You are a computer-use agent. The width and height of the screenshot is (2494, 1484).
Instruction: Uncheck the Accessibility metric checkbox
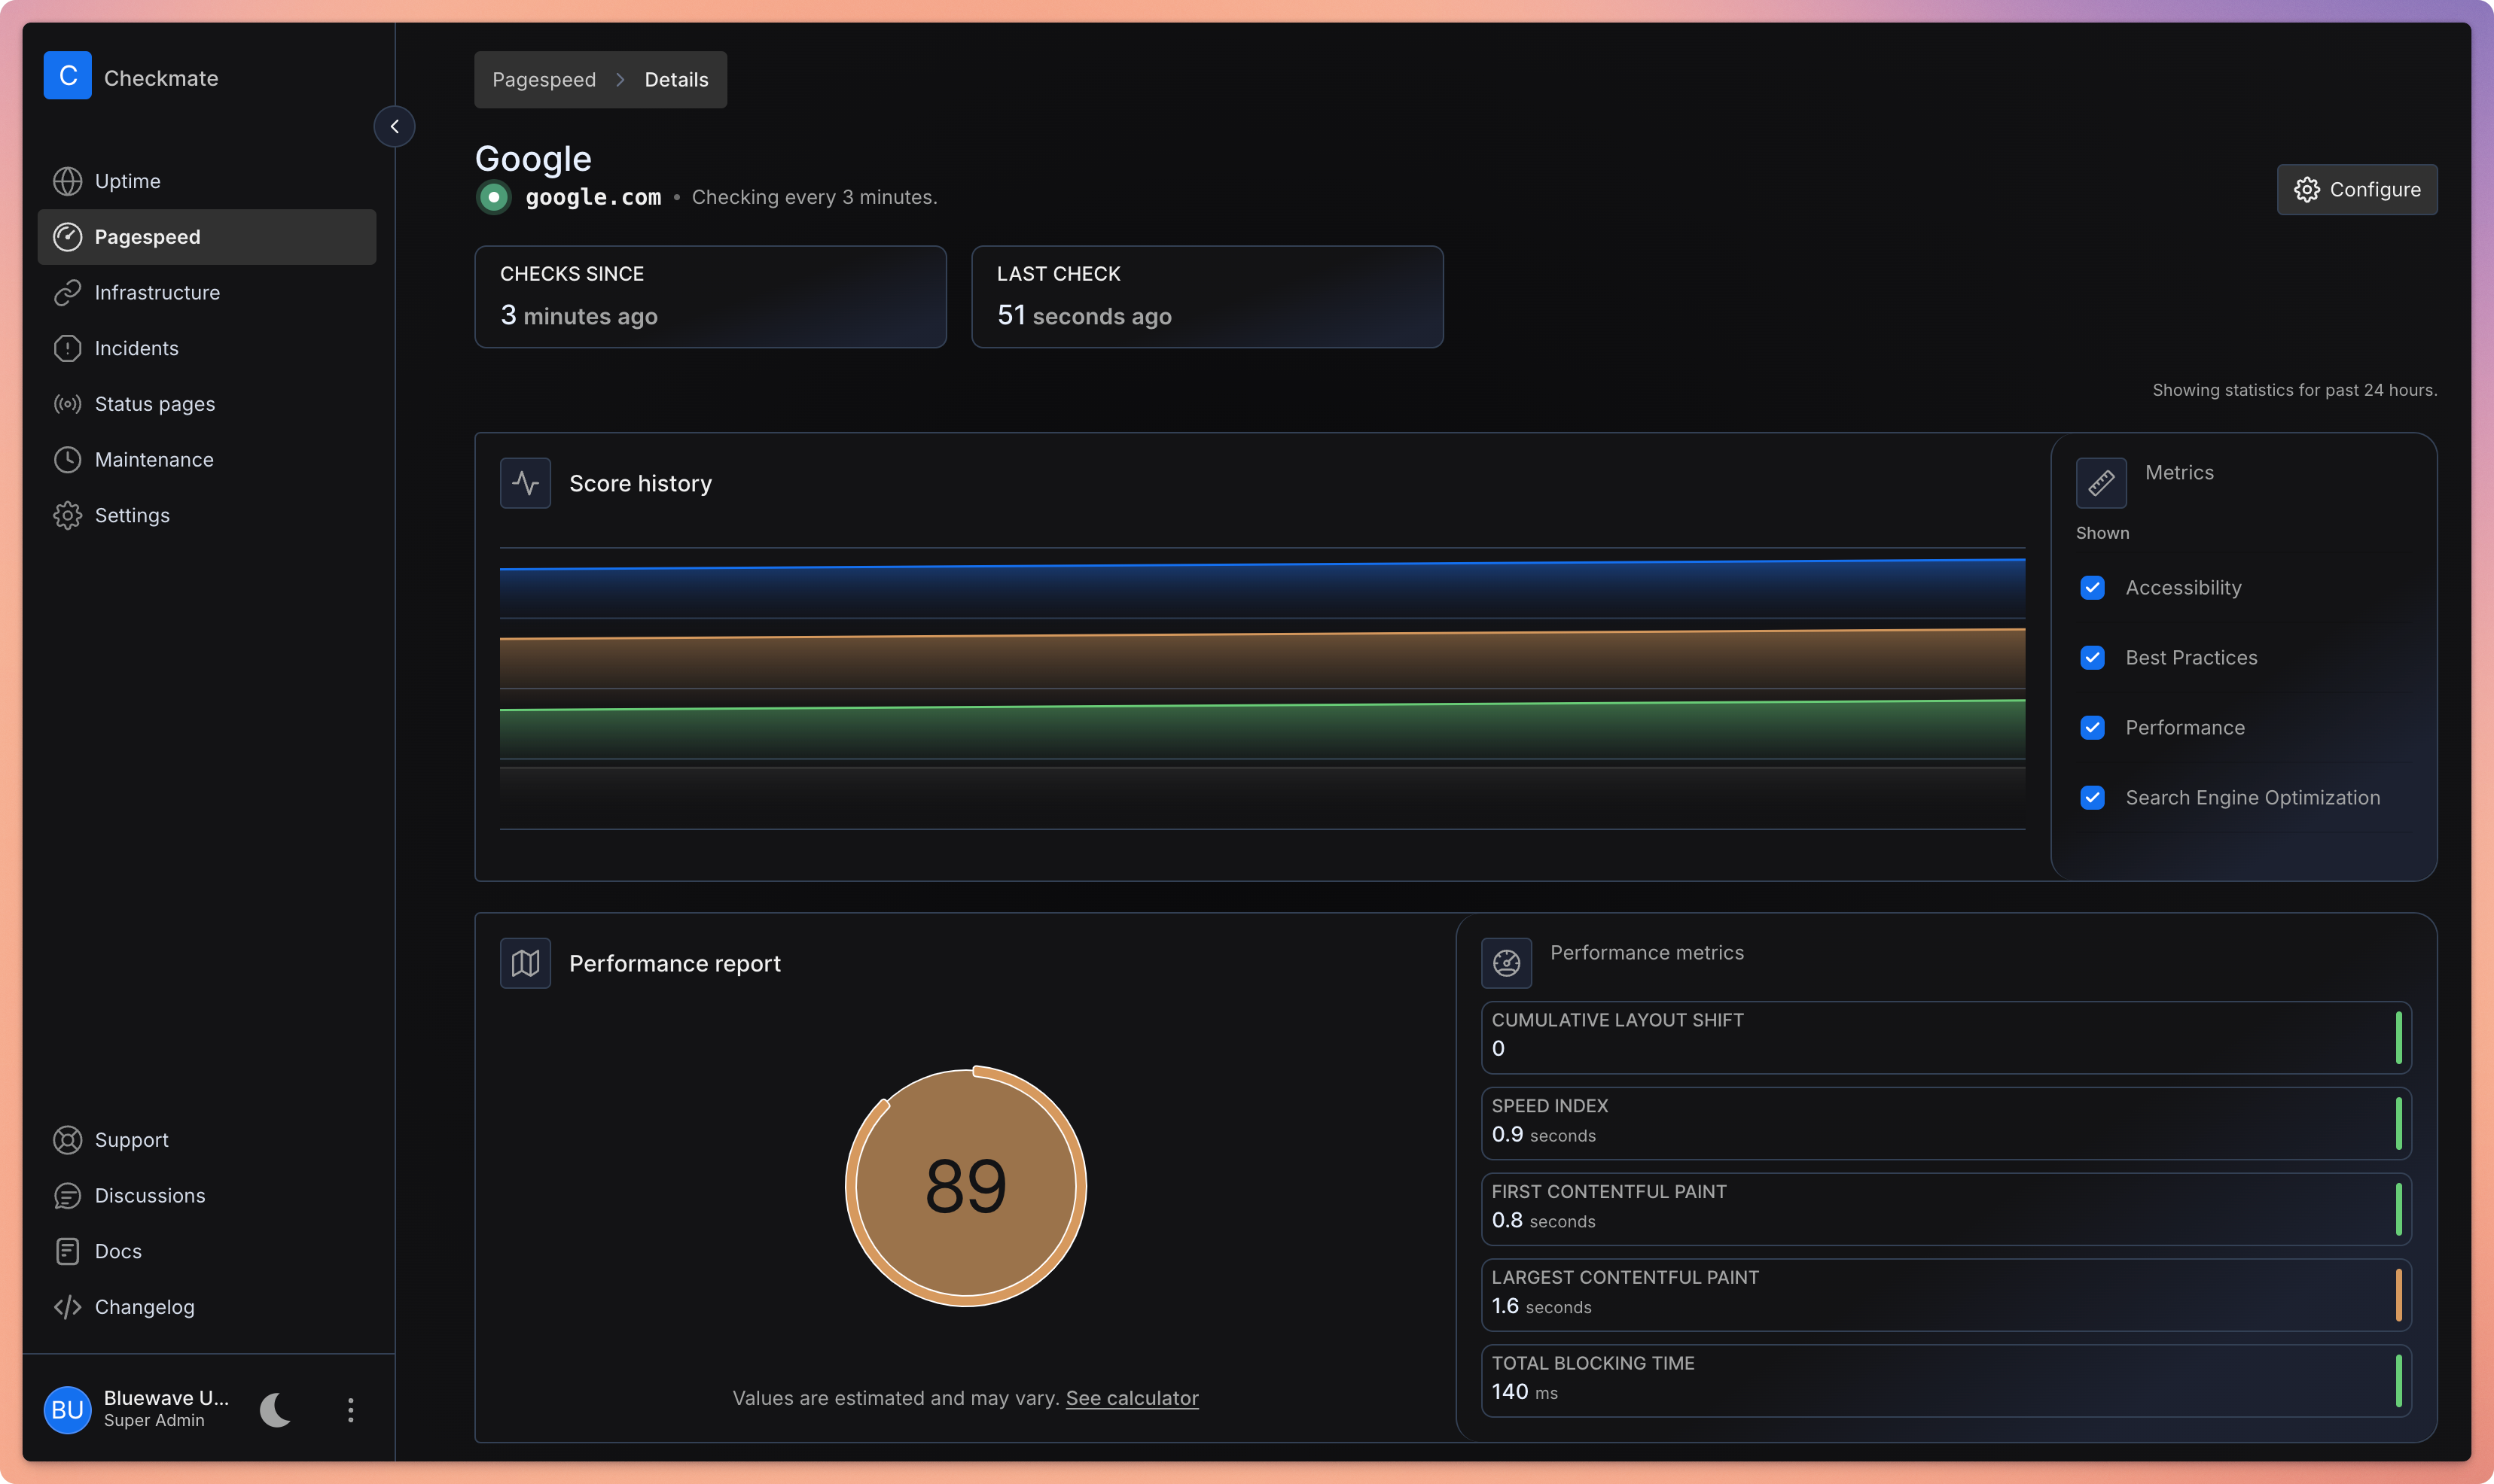[2092, 588]
